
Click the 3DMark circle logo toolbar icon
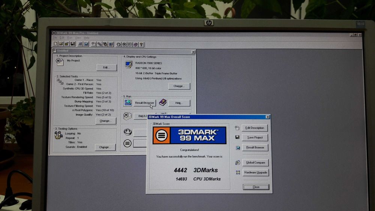click(x=124, y=45)
